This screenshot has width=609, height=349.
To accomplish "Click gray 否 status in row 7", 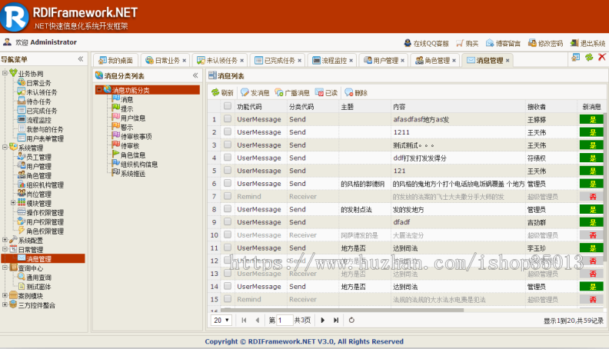I will pyautogui.click(x=591, y=197).
